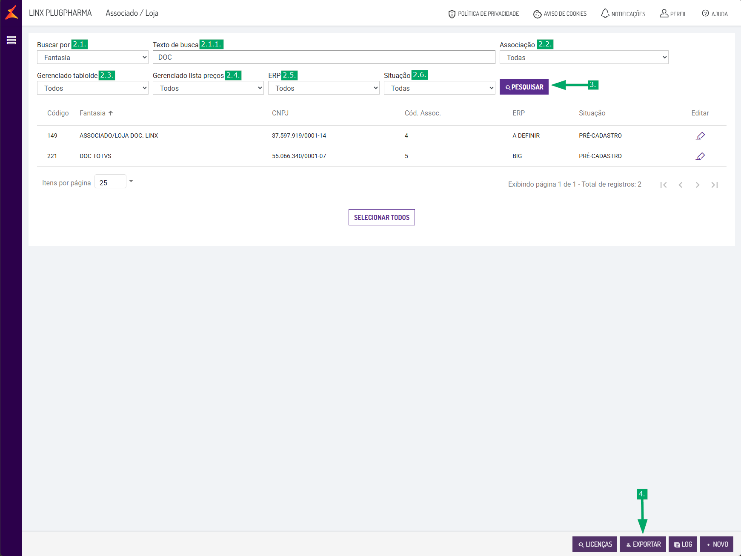The width and height of the screenshot is (741, 556).
Task: Open the Situação filter dropdown
Action: pyautogui.click(x=440, y=88)
